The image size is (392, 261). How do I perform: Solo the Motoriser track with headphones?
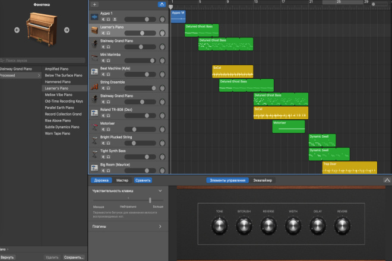click(x=109, y=129)
